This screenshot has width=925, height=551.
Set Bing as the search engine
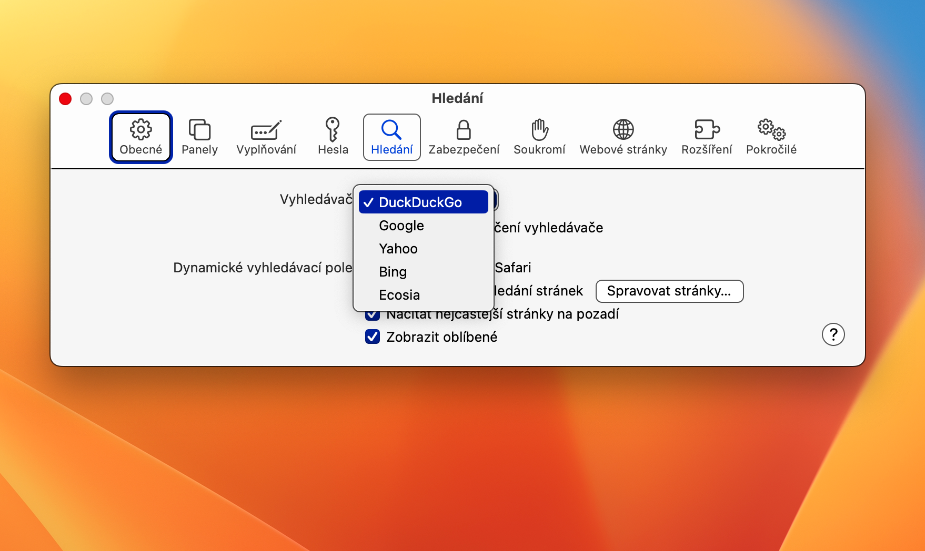424,272
